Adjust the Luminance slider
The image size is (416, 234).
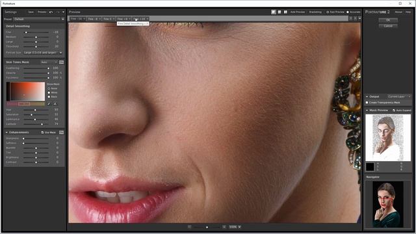(36, 120)
